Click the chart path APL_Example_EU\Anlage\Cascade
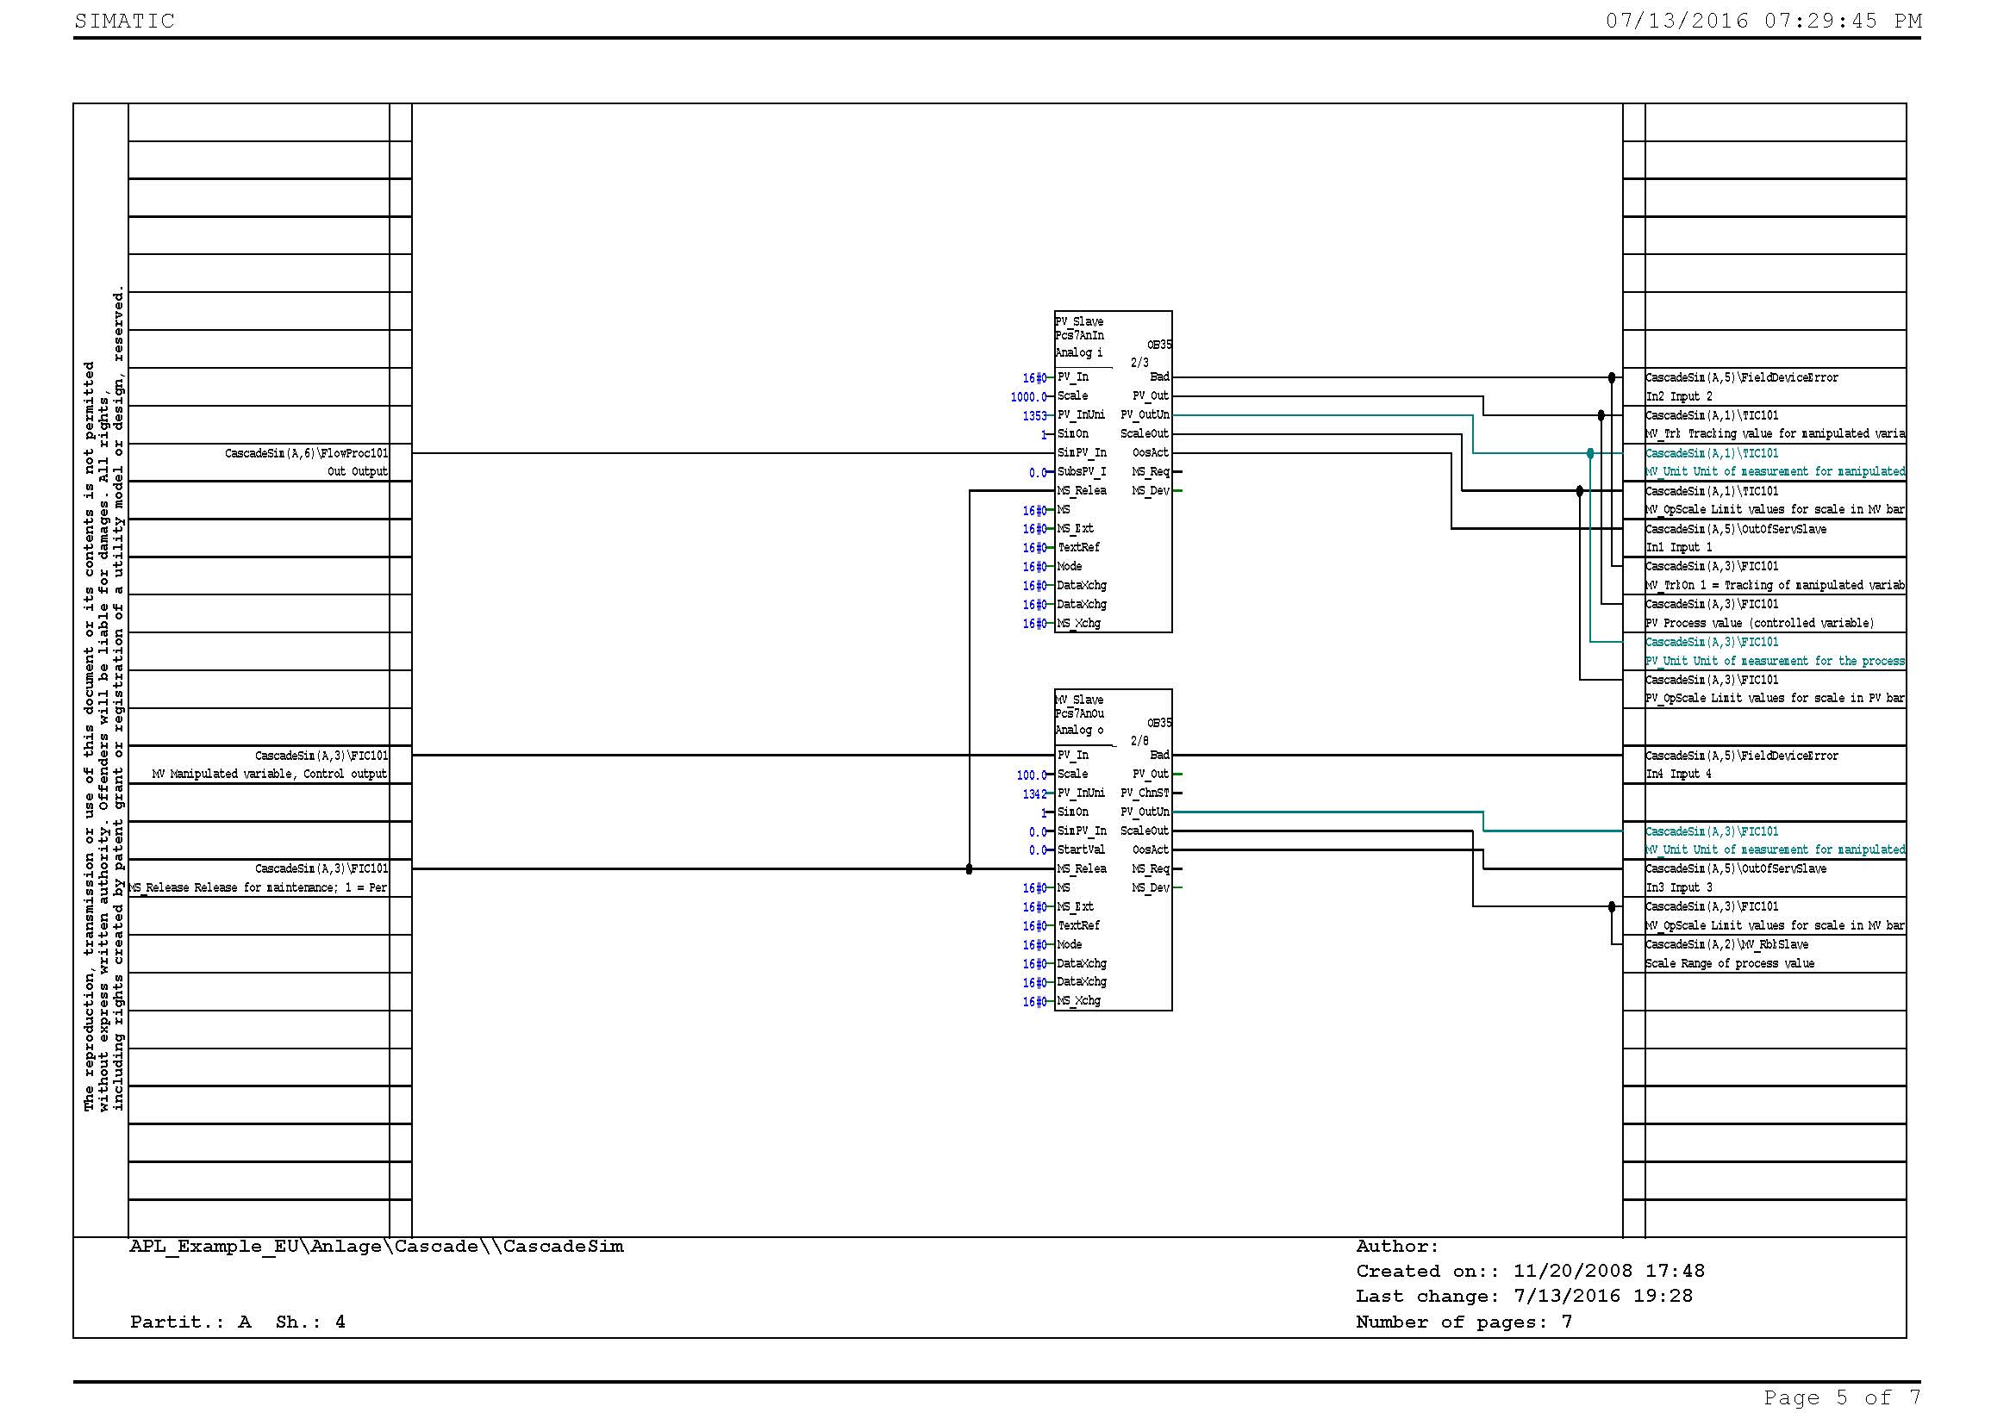2016x1425 pixels. coord(376,1247)
